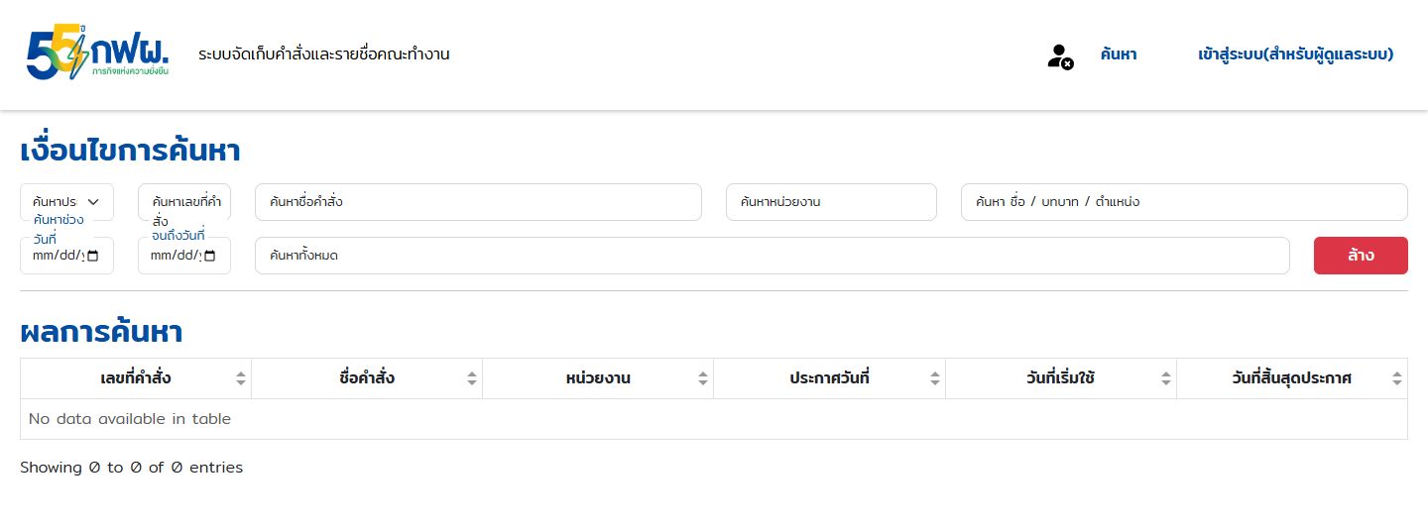Sort by ประกาศวันที่ column arrows

pos(934,378)
